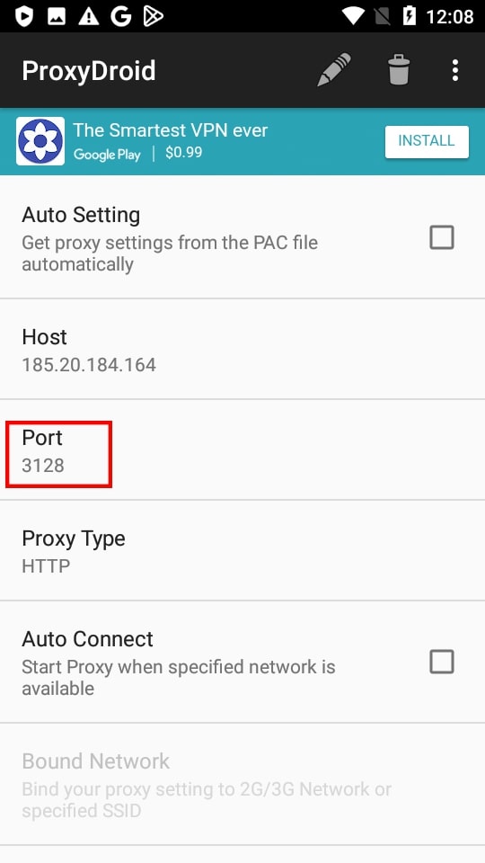This screenshot has height=863, width=485.
Task: Open the Proxy Type HTTP selector
Action: click(x=242, y=550)
